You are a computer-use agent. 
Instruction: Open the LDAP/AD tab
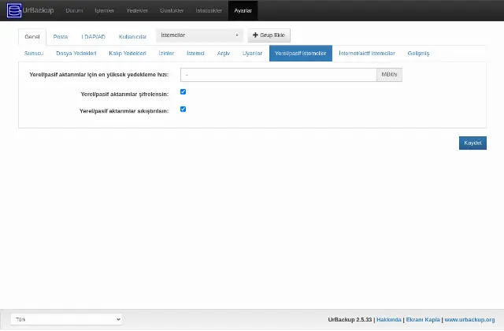pos(93,37)
